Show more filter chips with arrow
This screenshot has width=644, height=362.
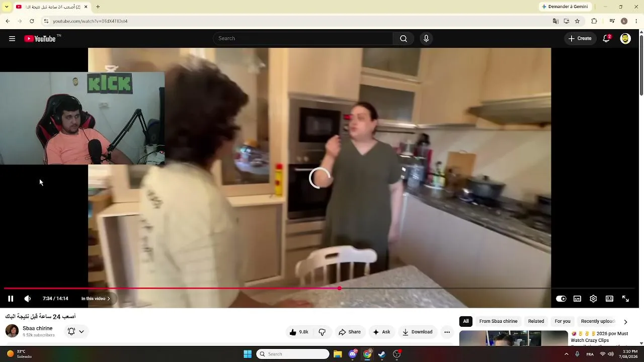click(625, 322)
